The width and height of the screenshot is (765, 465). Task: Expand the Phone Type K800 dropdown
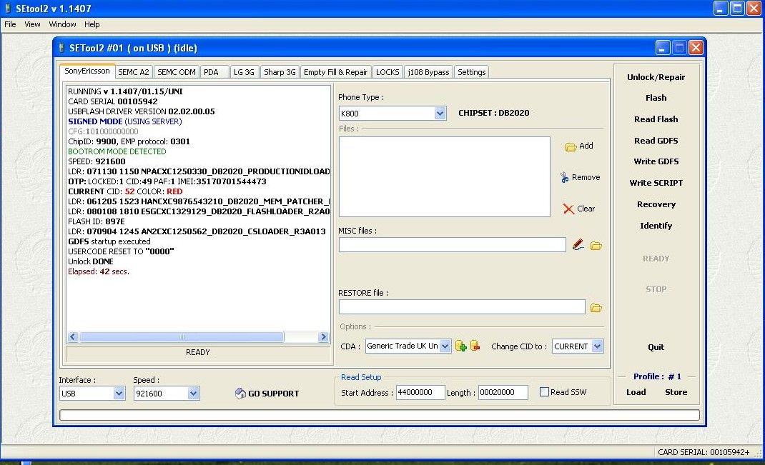pyautogui.click(x=440, y=113)
